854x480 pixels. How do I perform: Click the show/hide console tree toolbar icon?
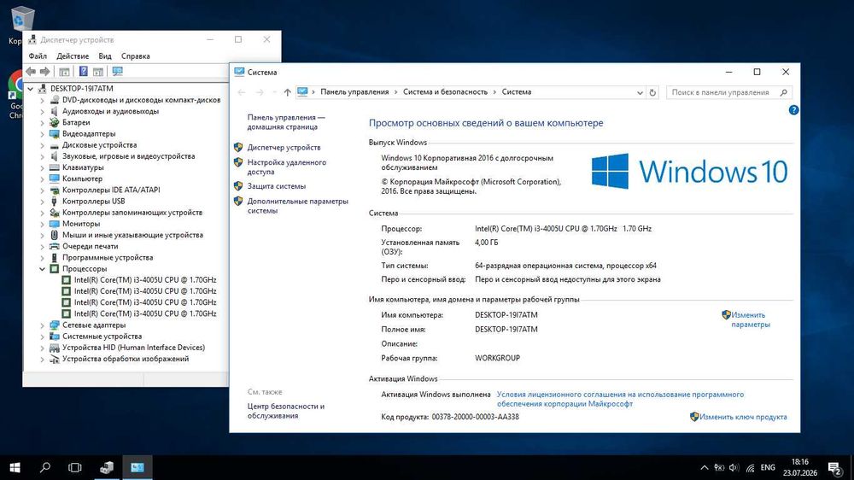click(64, 72)
